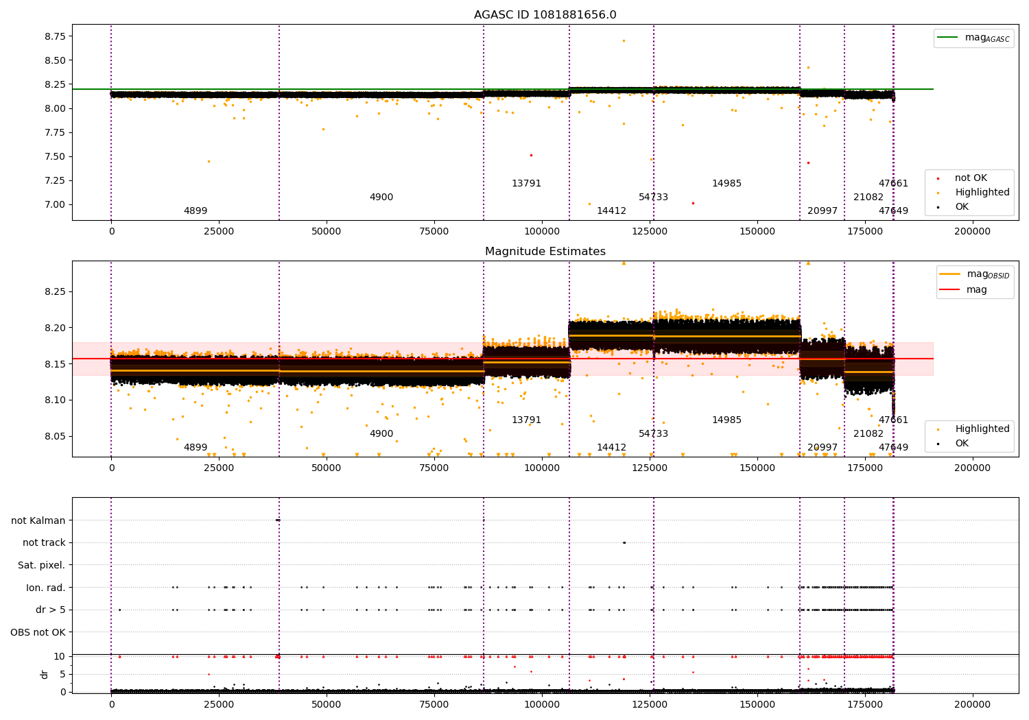
Task: Click obsid label 13791 in Magnitude Estimates plot
Action: click(x=526, y=420)
